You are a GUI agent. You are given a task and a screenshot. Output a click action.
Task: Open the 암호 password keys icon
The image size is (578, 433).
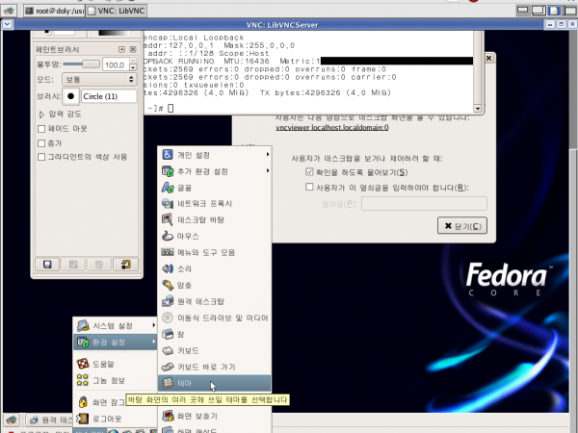pos(168,285)
